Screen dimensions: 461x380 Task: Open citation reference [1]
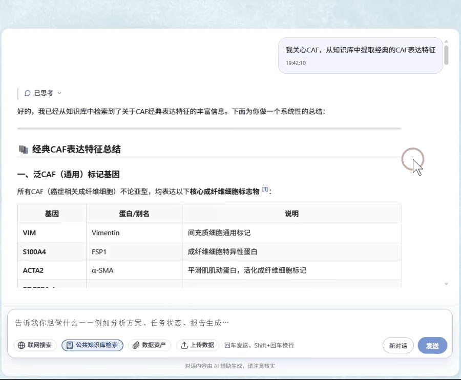pyautogui.click(x=265, y=189)
